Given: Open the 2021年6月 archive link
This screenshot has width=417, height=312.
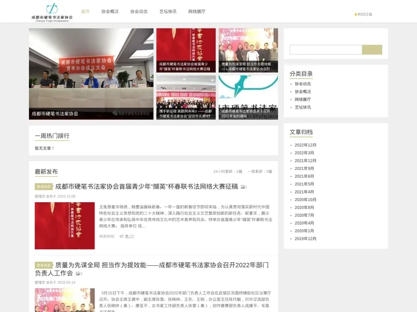Looking at the screenshot, I should point(304,176).
